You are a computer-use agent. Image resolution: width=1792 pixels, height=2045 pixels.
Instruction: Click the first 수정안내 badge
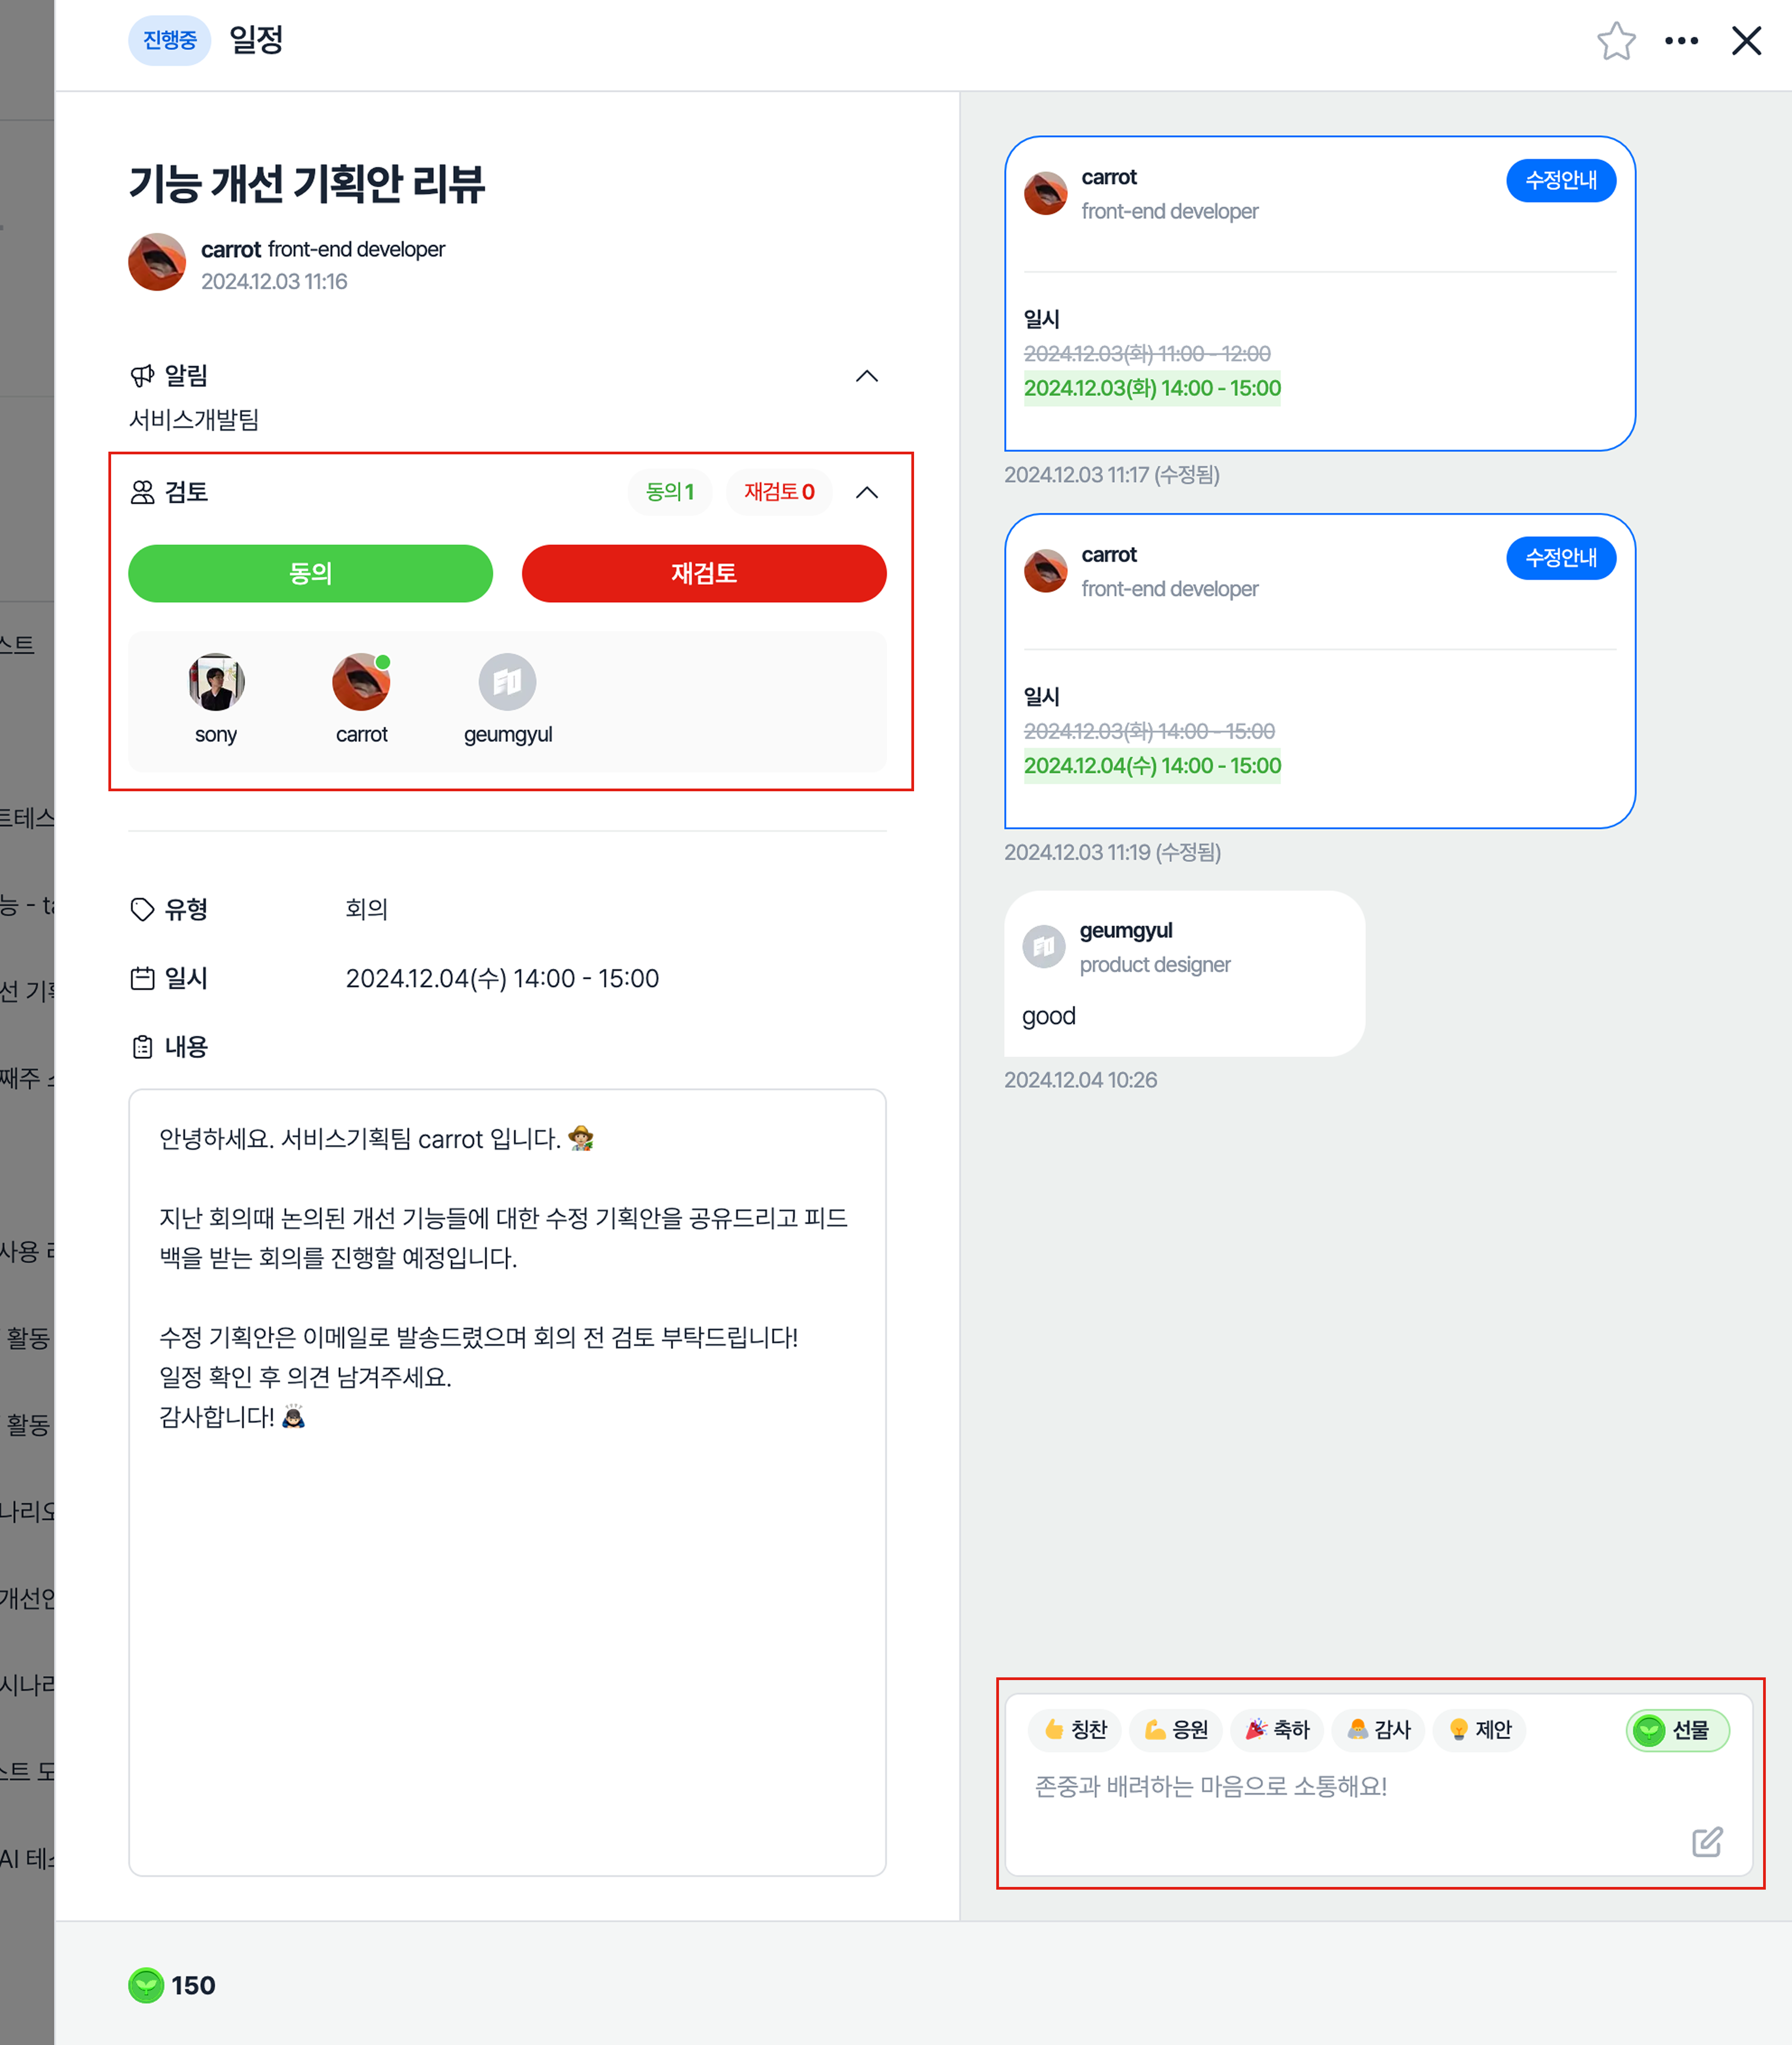1560,180
